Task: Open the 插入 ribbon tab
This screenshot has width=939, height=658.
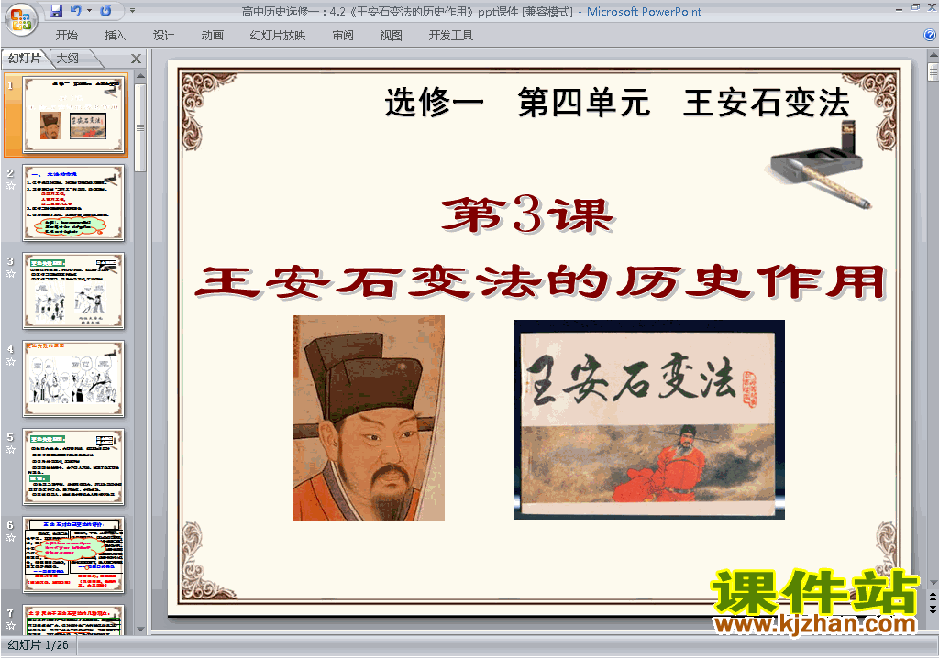Action: (115, 36)
